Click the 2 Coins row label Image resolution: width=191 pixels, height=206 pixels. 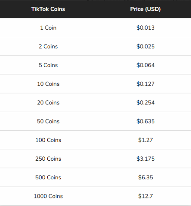[48, 47]
